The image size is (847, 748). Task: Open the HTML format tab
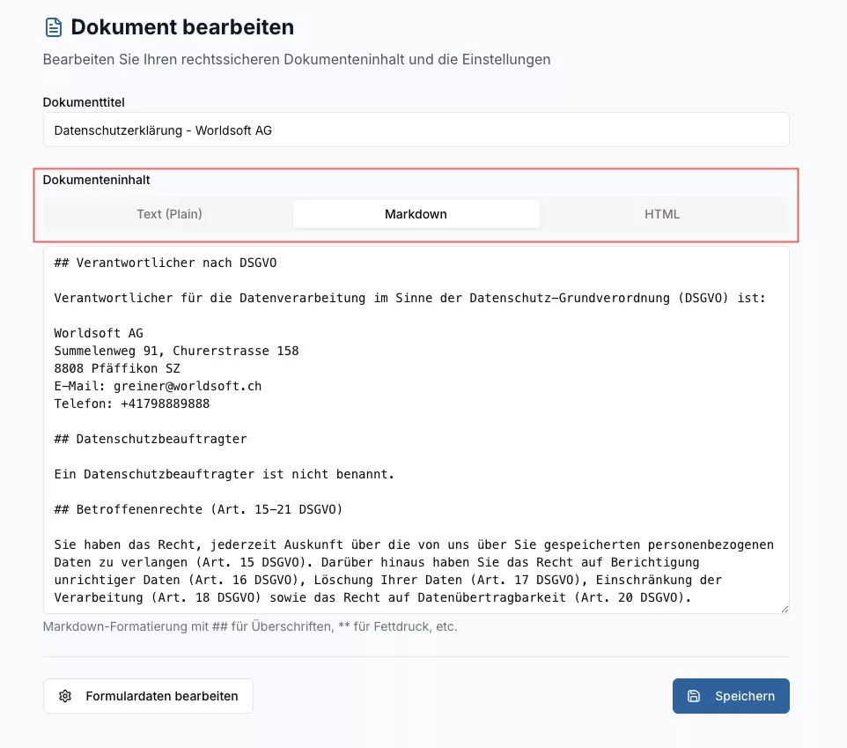(x=662, y=214)
